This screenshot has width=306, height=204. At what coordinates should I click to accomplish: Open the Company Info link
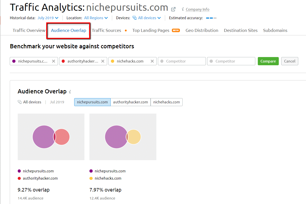[x=198, y=9]
